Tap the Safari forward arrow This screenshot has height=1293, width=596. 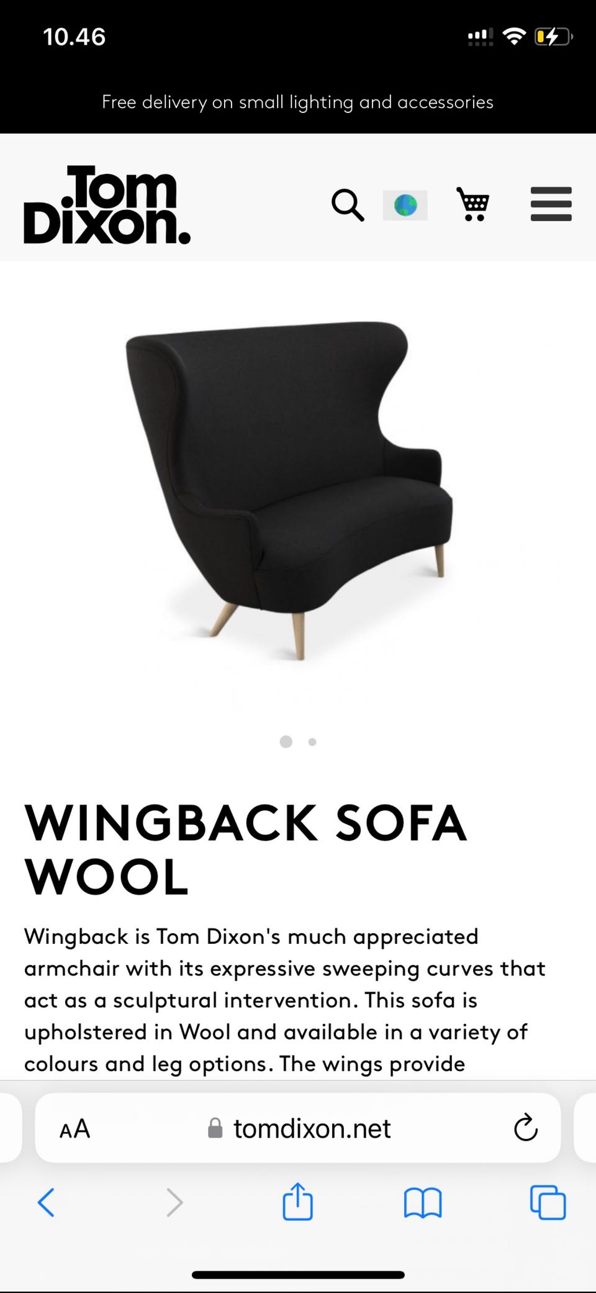point(174,1202)
